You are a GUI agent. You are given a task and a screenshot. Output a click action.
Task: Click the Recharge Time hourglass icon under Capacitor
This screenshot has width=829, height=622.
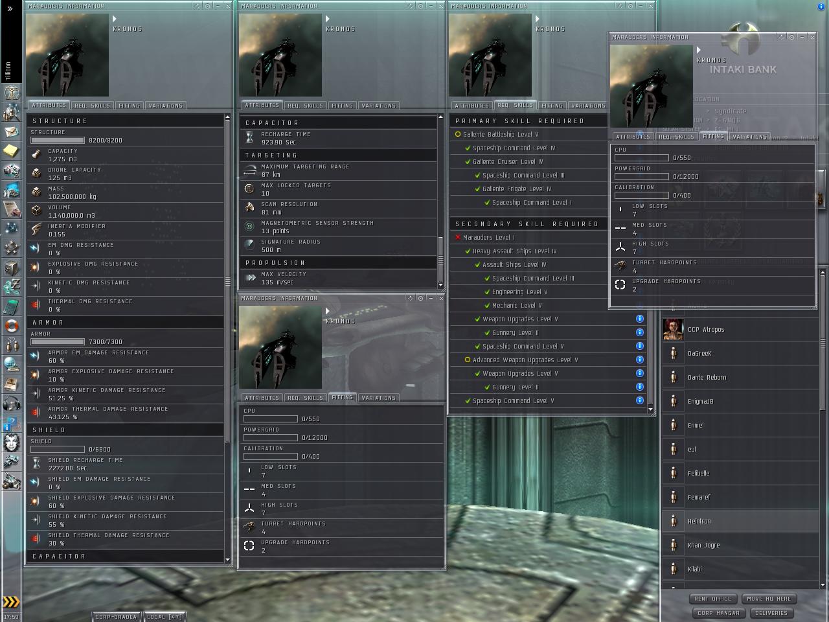click(249, 137)
